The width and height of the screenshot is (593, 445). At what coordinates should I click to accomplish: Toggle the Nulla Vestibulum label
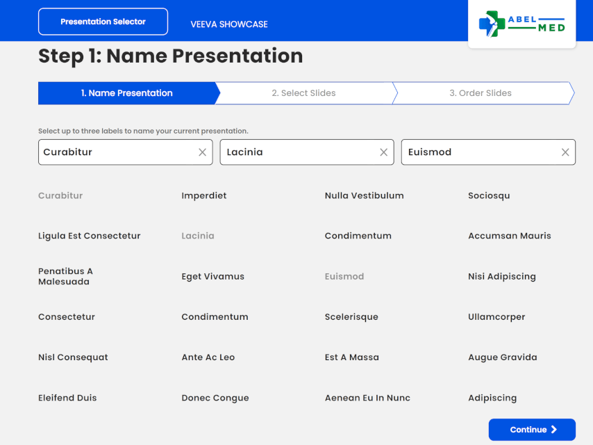click(364, 195)
